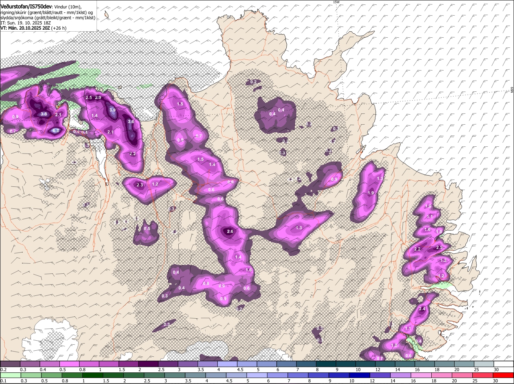This screenshot has height=384, width=514.
Task: Click the white 30 swatch in upper scale
Action: 504,364
